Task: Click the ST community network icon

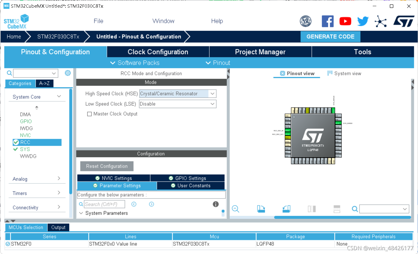Action: click(381, 21)
